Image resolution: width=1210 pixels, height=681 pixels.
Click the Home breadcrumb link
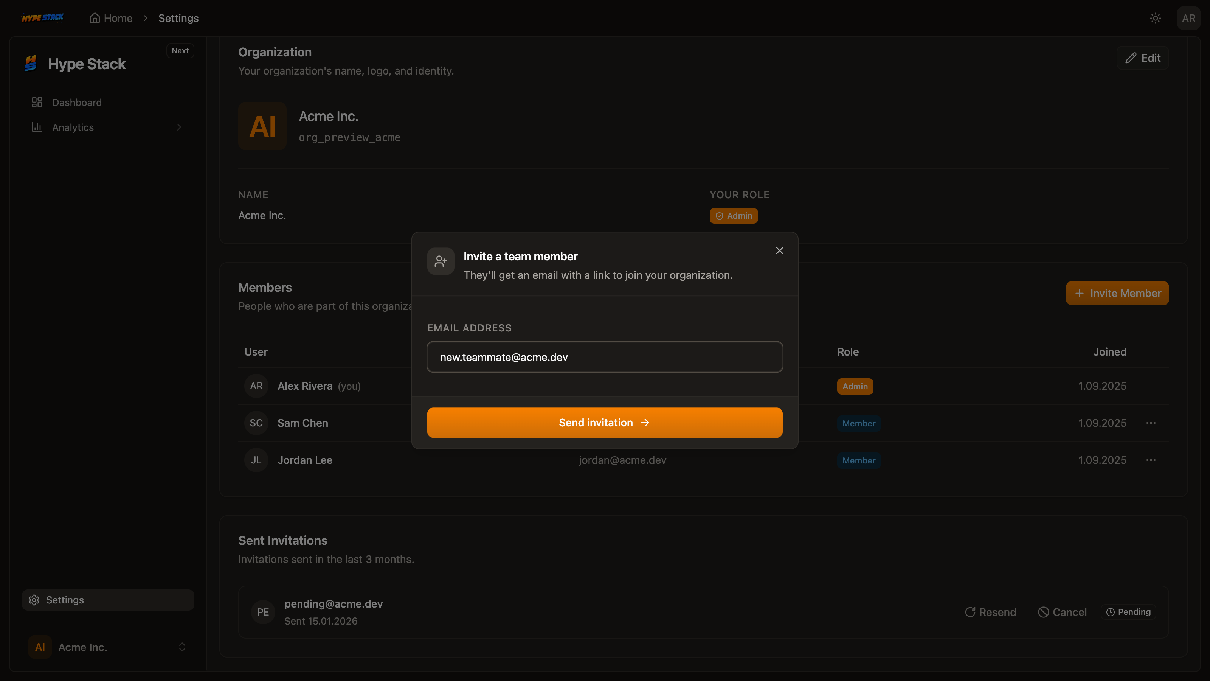[111, 18]
